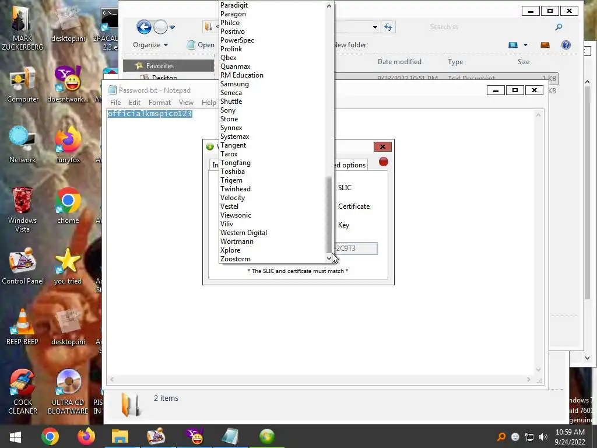The height and width of the screenshot is (448, 597).
Task: Click the dropdown list scrollbar thumb
Action: click(x=329, y=215)
